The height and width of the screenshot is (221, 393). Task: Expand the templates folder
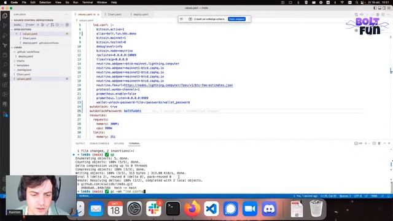click(x=23, y=66)
